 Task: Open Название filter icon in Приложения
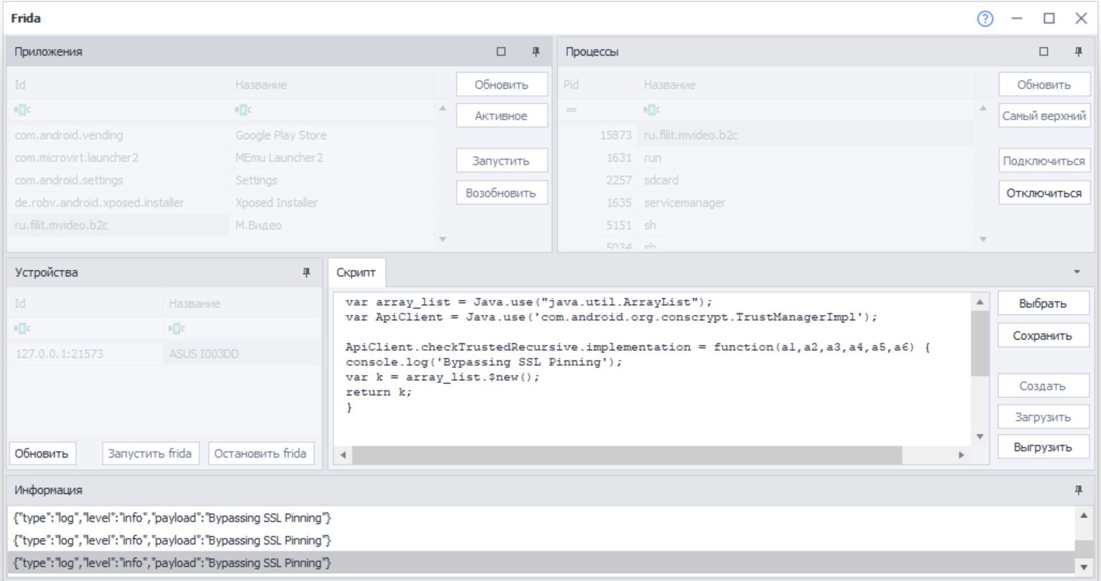point(244,110)
